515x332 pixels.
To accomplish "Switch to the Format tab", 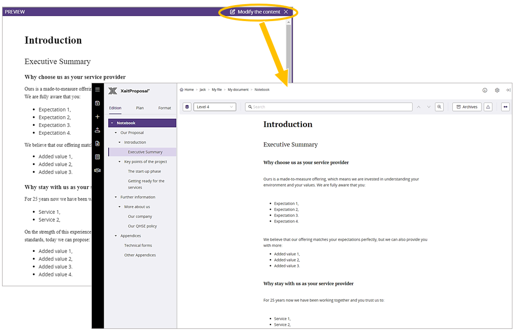I will tap(164, 108).
